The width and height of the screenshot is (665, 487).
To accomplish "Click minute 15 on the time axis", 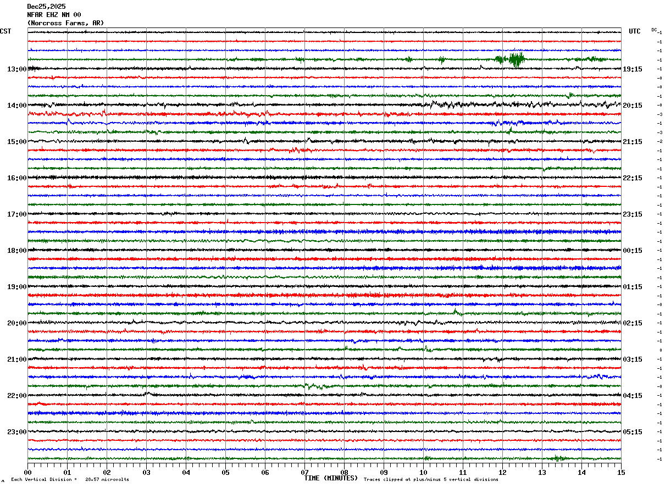I will (x=621, y=472).
